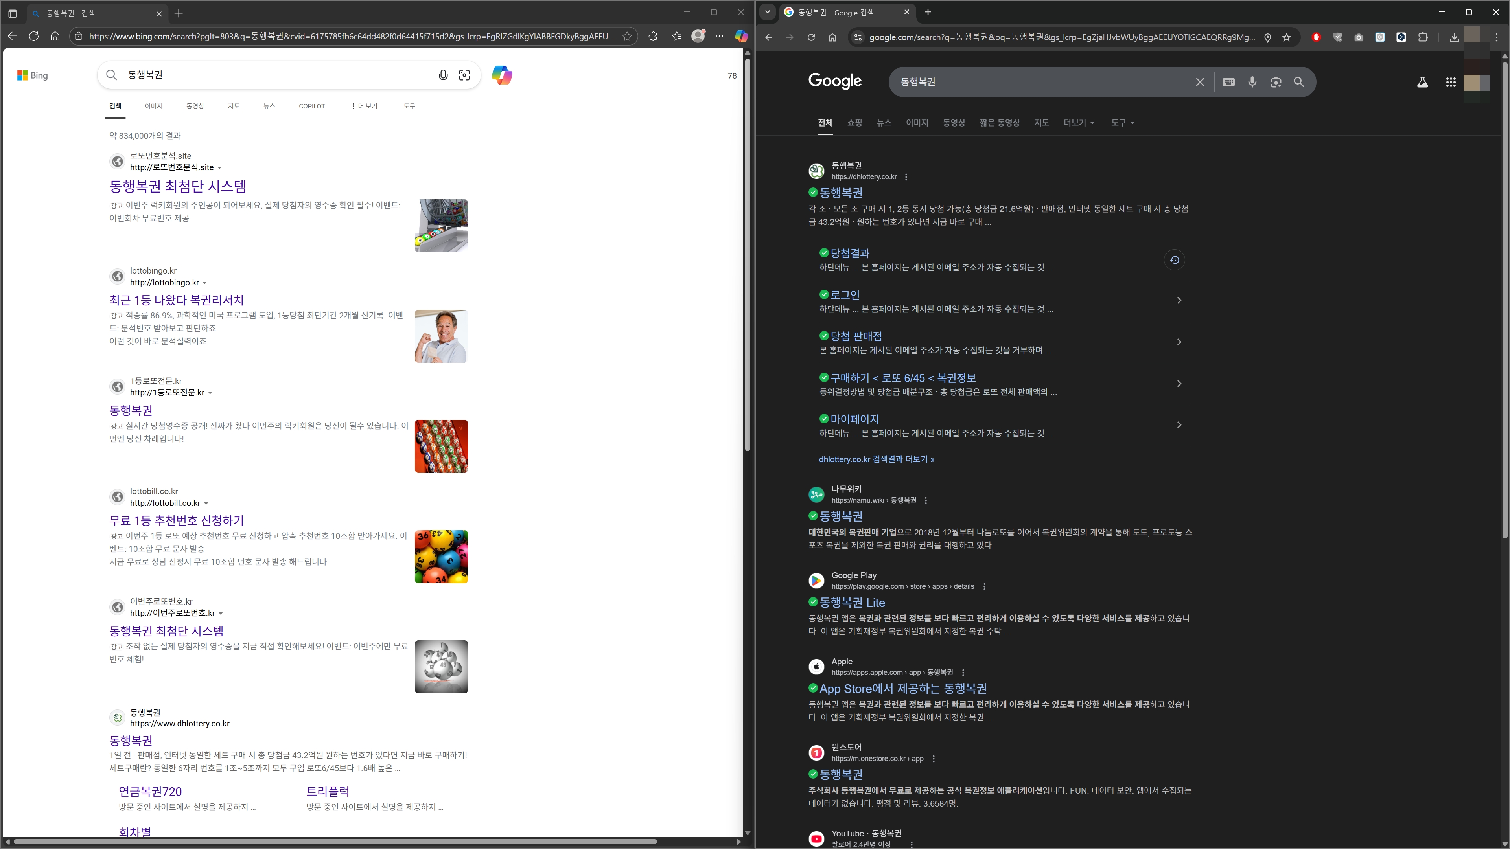1510x849 pixels.
Task: Expand the dropdown next to http://로또번호분석.site
Action: (x=220, y=168)
